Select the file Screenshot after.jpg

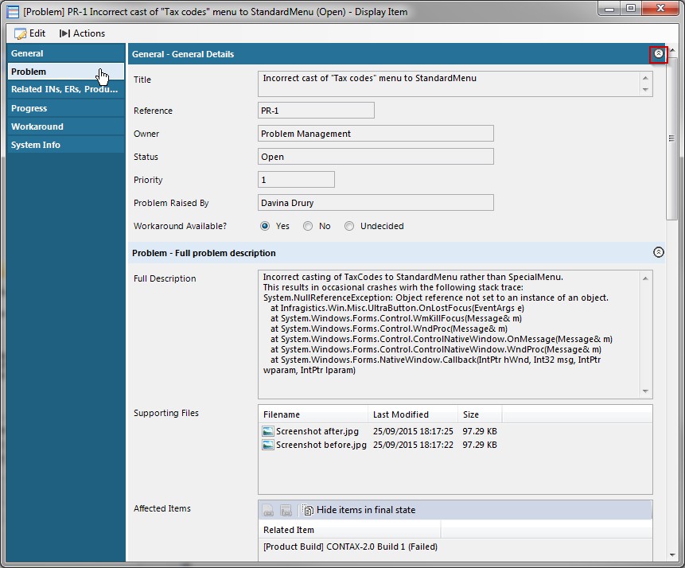coord(317,431)
